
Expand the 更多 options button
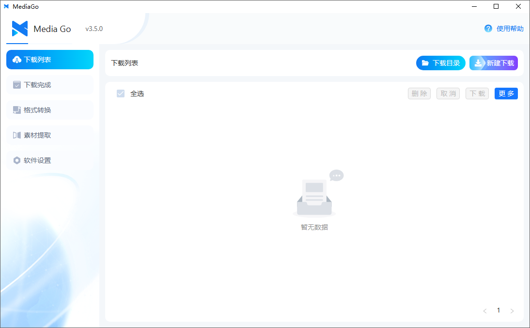tap(506, 94)
